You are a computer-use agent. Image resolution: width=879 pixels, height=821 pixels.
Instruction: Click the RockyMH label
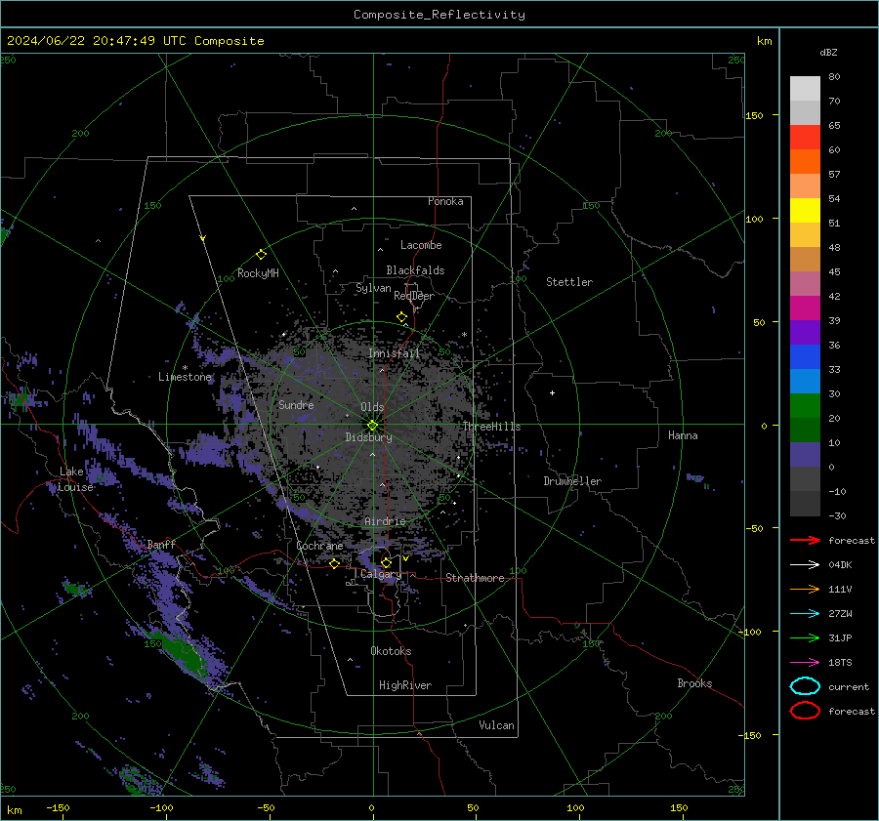[x=258, y=273]
